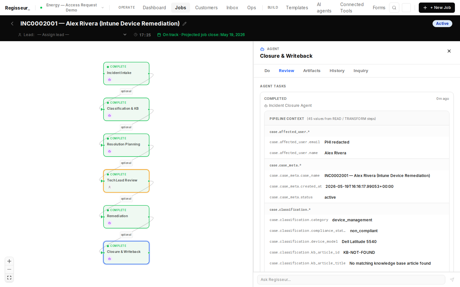Select the Classification & KB workflow node

click(x=126, y=109)
